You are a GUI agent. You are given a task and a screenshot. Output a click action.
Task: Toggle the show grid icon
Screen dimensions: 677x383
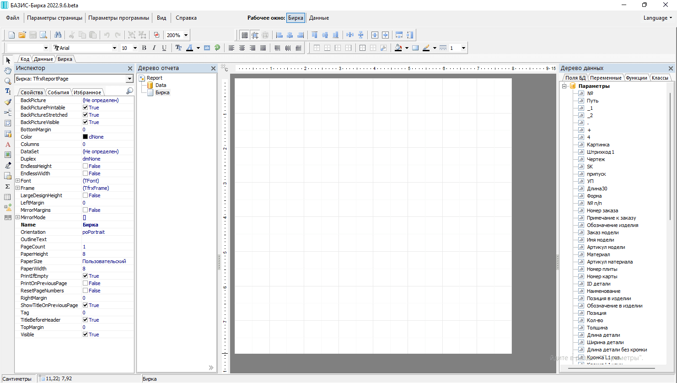pos(245,35)
